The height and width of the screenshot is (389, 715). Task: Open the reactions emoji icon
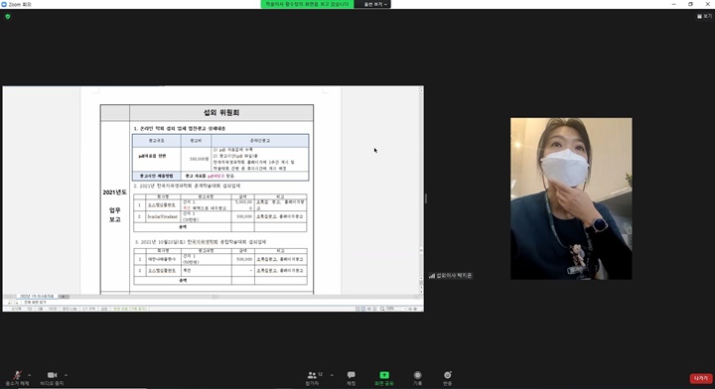(447, 375)
